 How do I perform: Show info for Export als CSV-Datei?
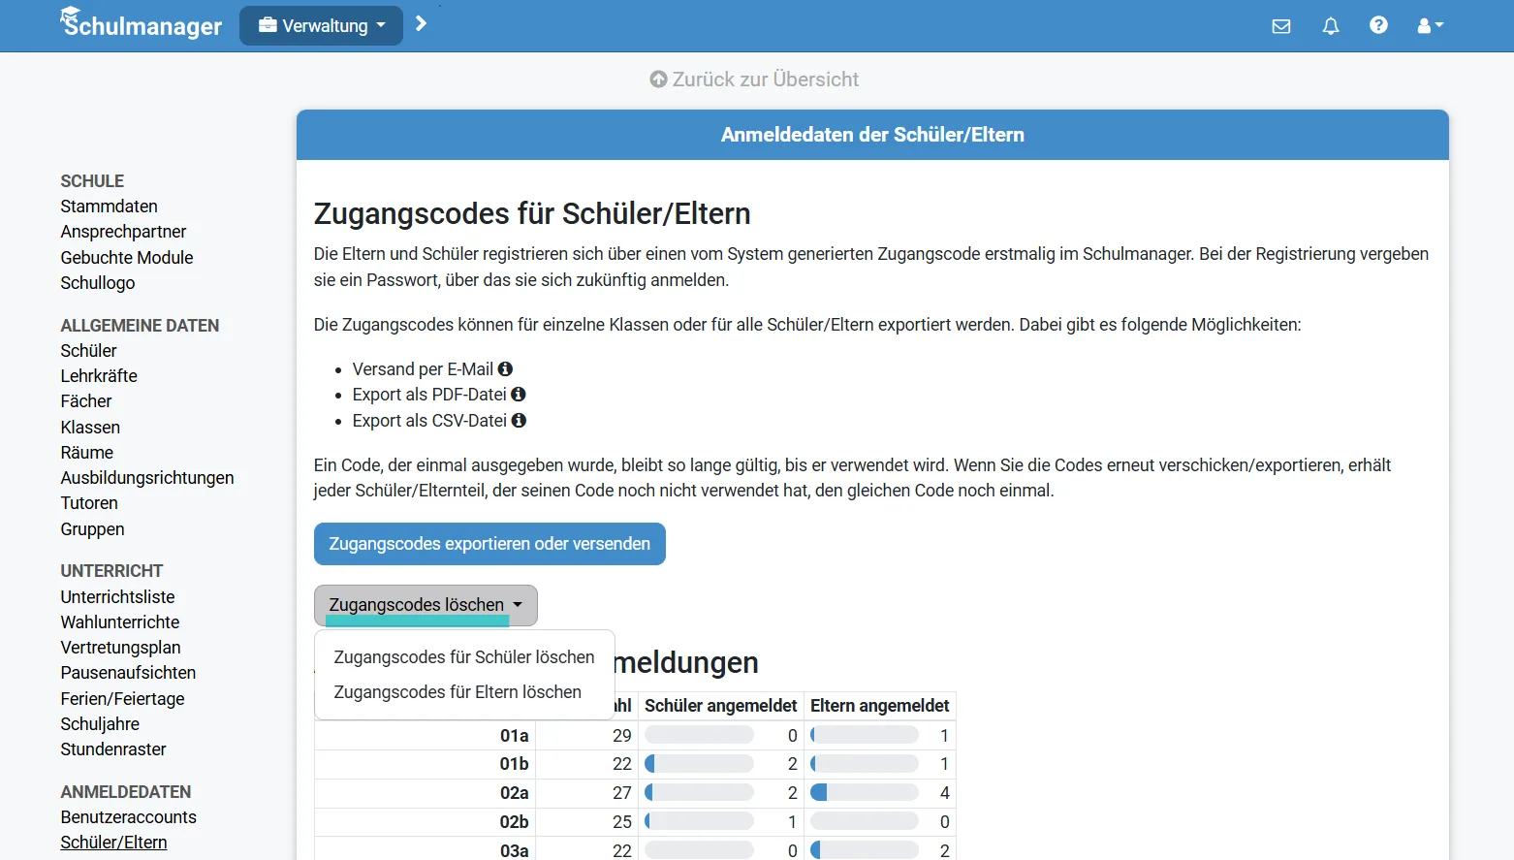coord(519,420)
